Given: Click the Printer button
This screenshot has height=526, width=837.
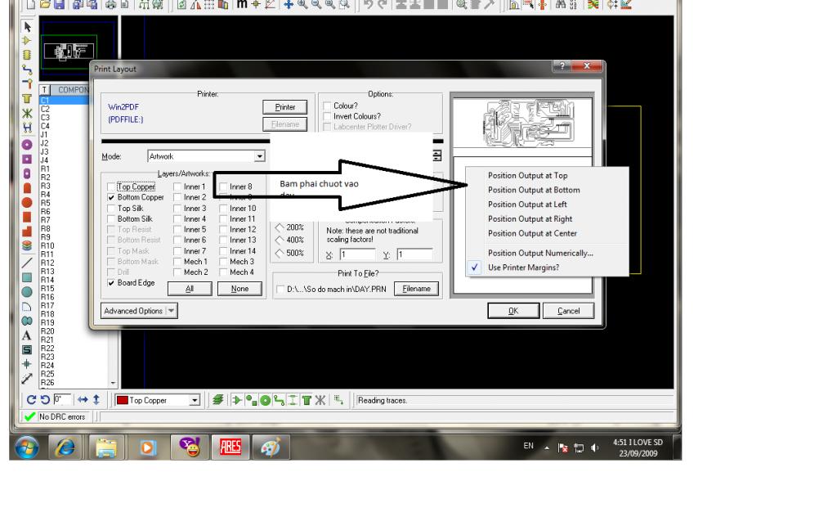Looking at the screenshot, I should [285, 107].
